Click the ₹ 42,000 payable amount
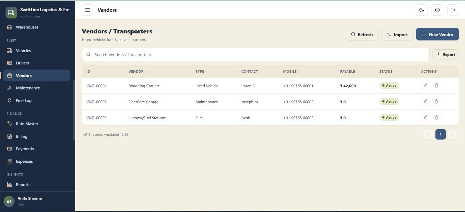Image resolution: width=465 pixels, height=212 pixels. [x=348, y=86]
